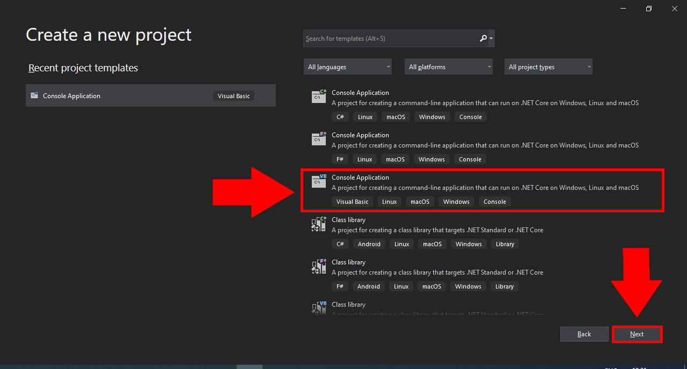Click the F# Console Application template icon
Image resolution: width=687 pixels, height=369 pixels.
319,139
